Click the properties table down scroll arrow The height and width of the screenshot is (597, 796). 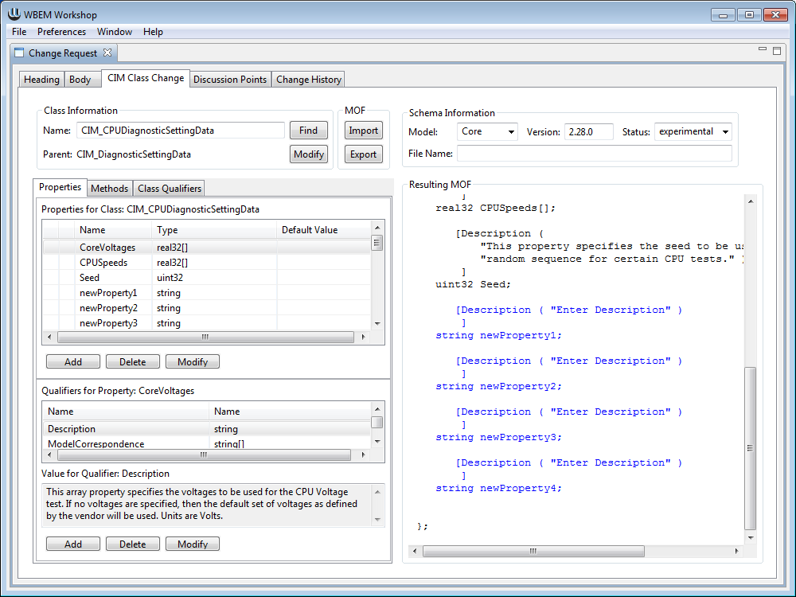[377, 323]
